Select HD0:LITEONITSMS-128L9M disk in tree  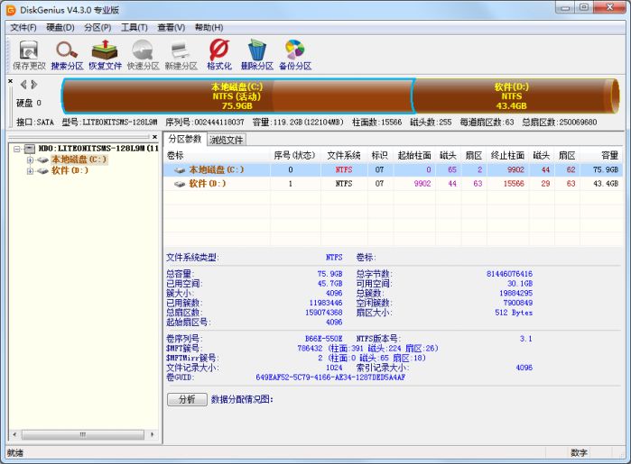pos(98,149)
